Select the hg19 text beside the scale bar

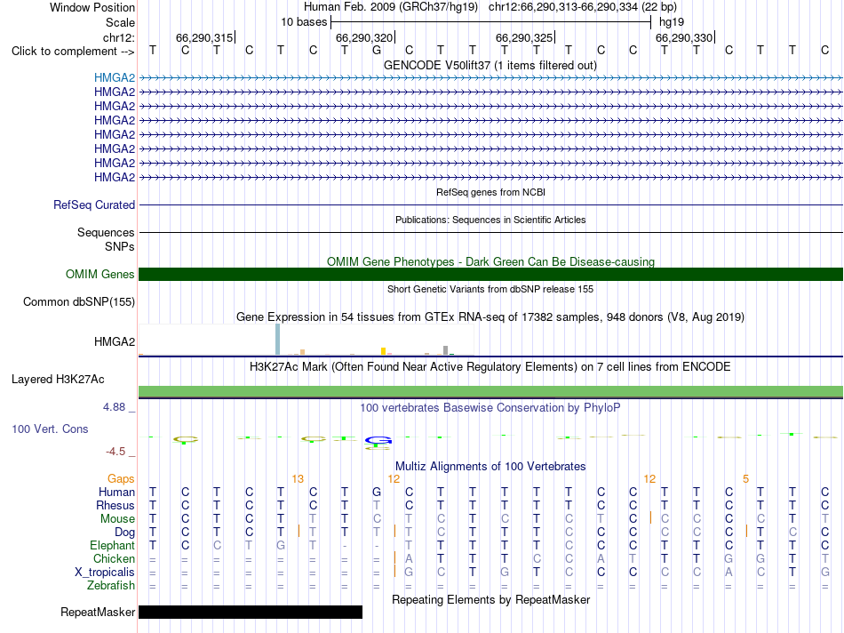(672, 22)
